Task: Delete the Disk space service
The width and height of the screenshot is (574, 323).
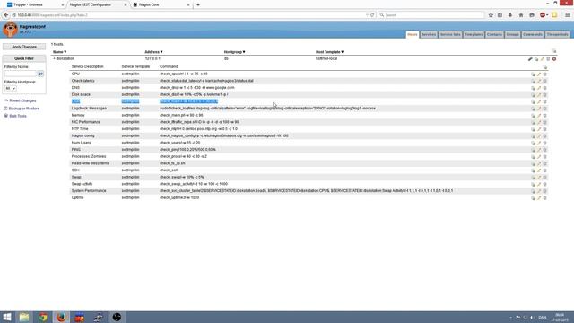Action: click(x=544, y=95)
